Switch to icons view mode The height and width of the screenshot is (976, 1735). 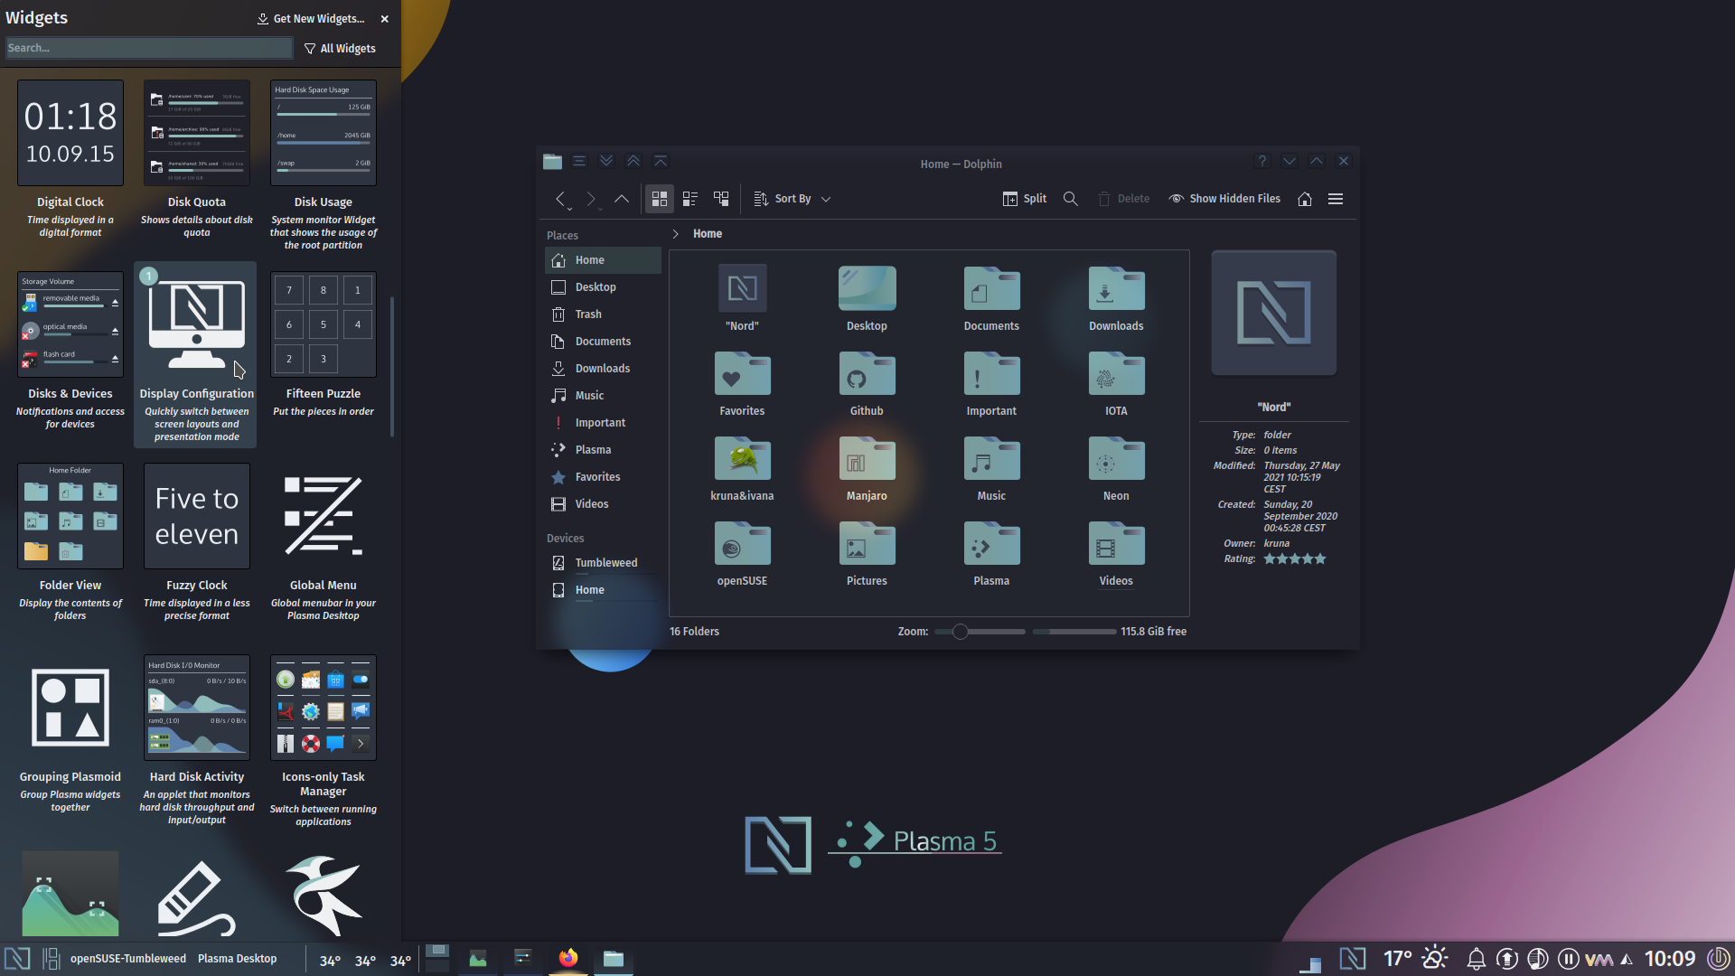click(x=660, y=199)
